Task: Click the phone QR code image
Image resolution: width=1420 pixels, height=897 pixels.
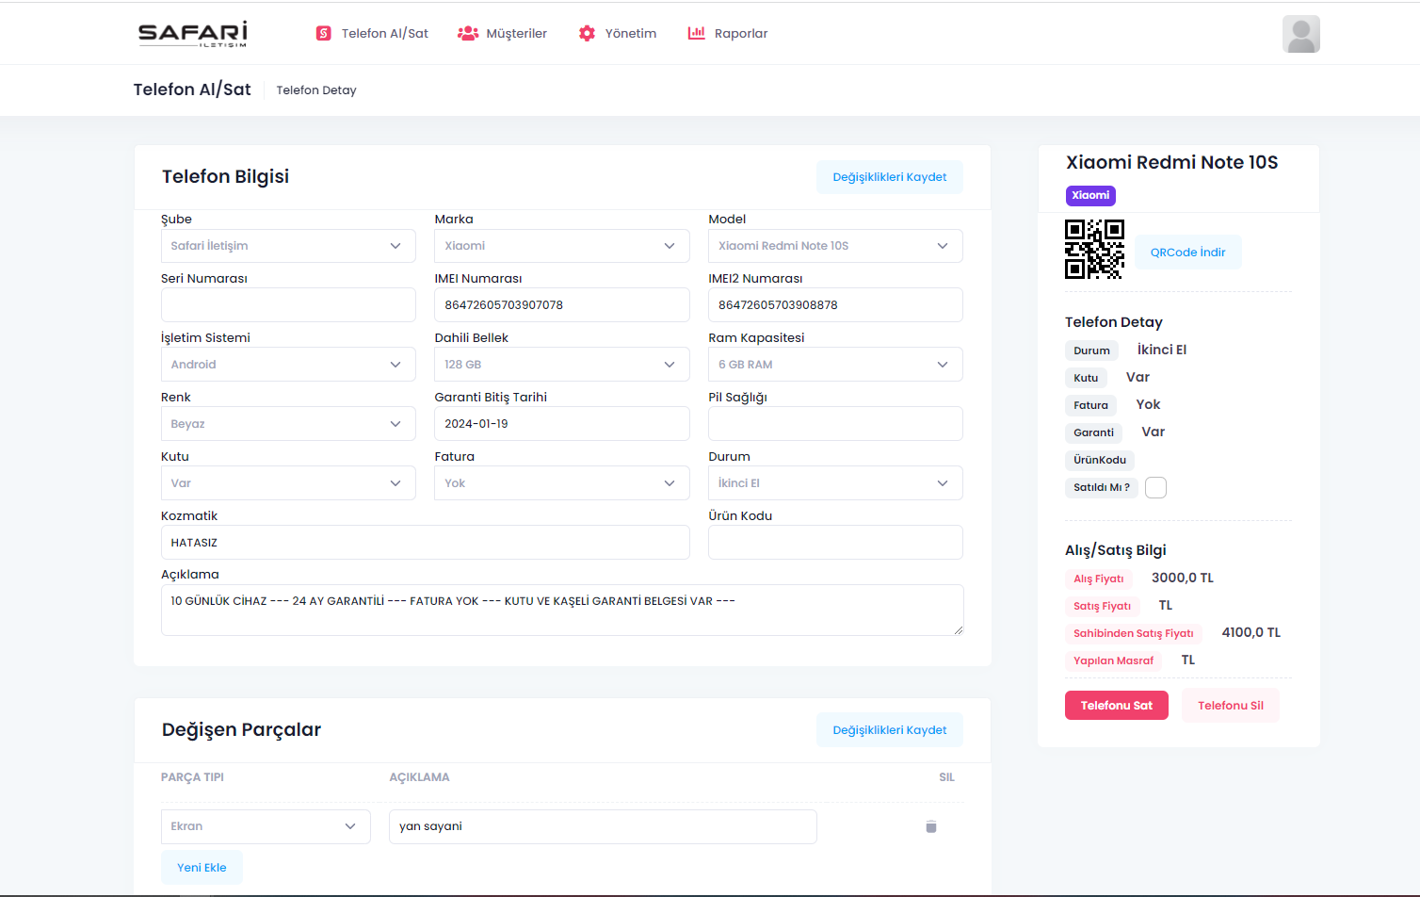Action: click(x=1094, y=250)
